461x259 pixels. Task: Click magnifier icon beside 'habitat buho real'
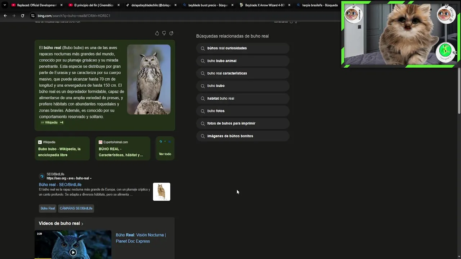pos(203,98)
